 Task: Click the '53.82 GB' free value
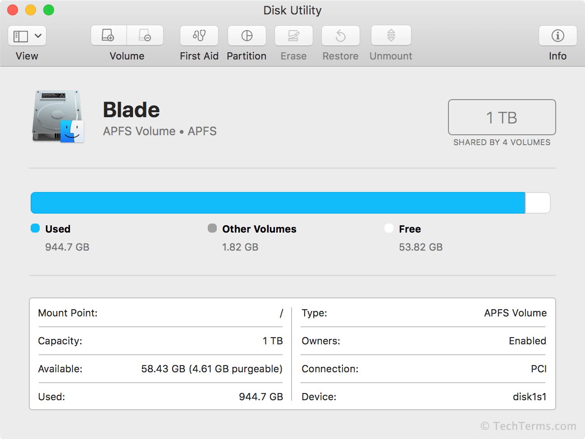tap(421, 247)
